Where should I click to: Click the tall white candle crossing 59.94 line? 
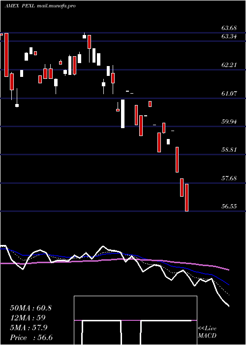click(123, 114)
